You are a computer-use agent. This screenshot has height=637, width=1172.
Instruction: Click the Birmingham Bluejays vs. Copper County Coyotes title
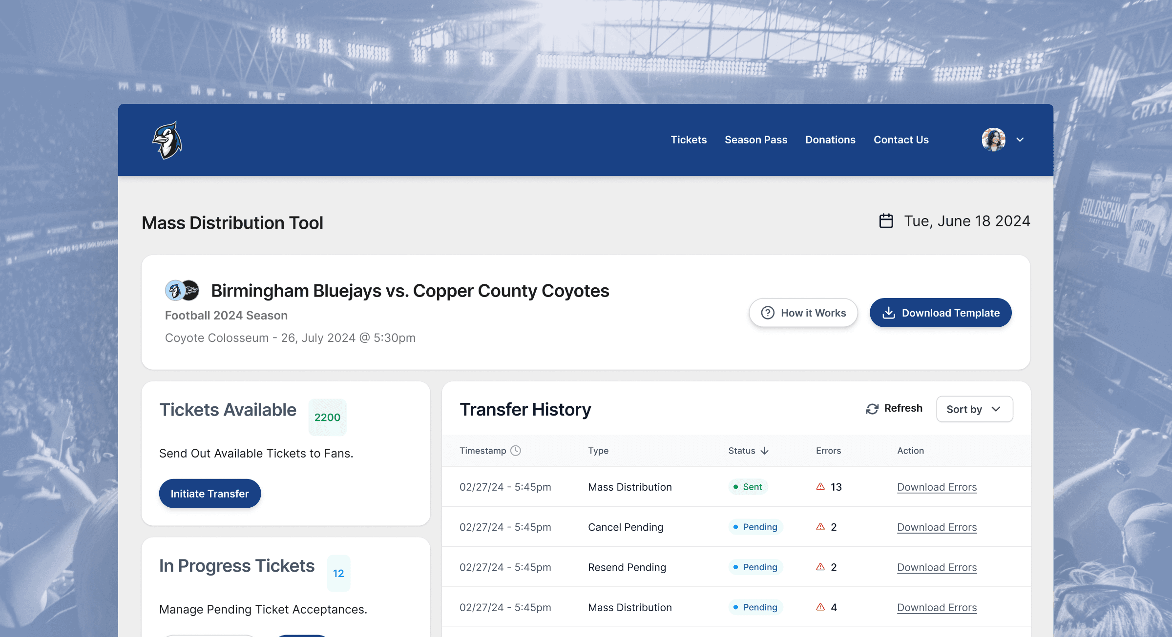tap(410, 291)
